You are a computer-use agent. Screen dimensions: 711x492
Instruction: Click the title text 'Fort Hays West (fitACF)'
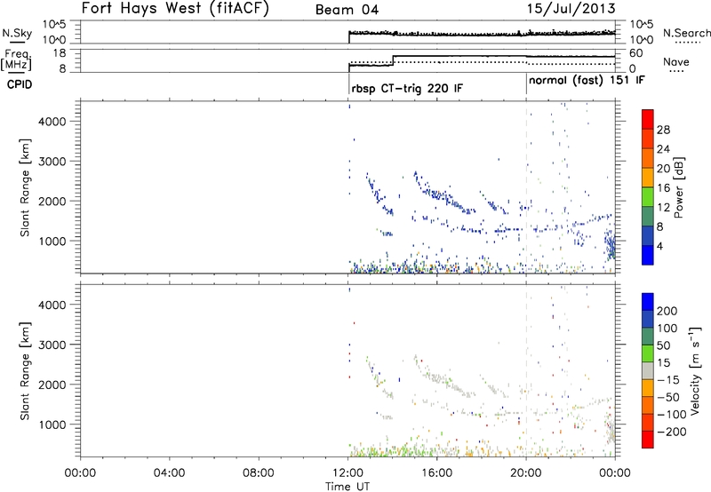click(x=175, y=8)
